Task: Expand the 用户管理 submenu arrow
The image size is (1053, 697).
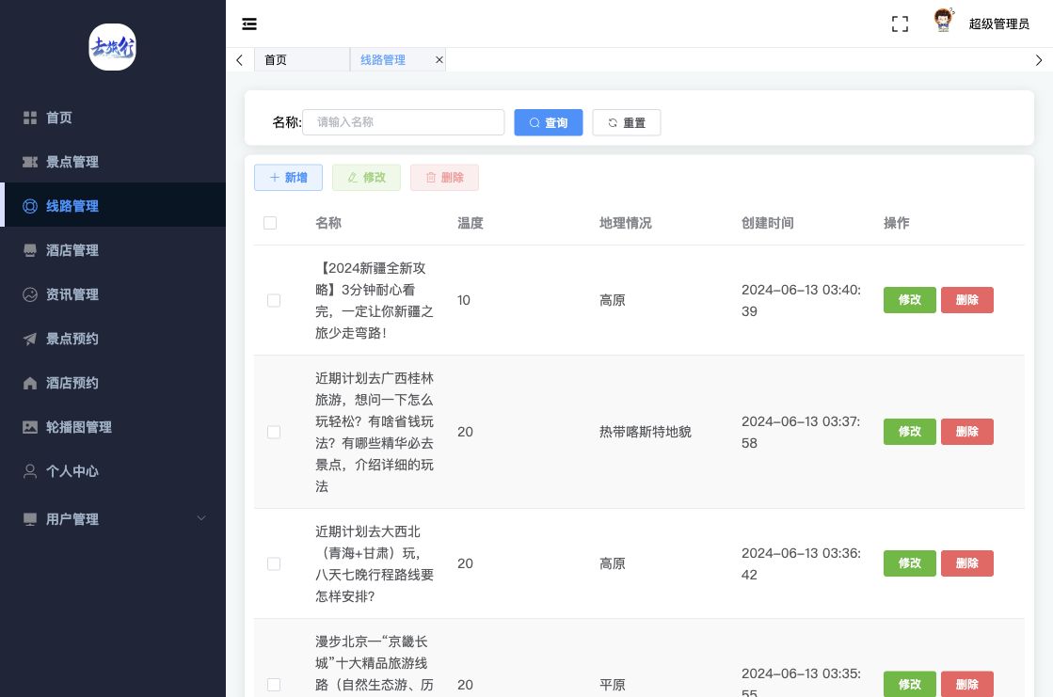Action: (x=200, y=518)
